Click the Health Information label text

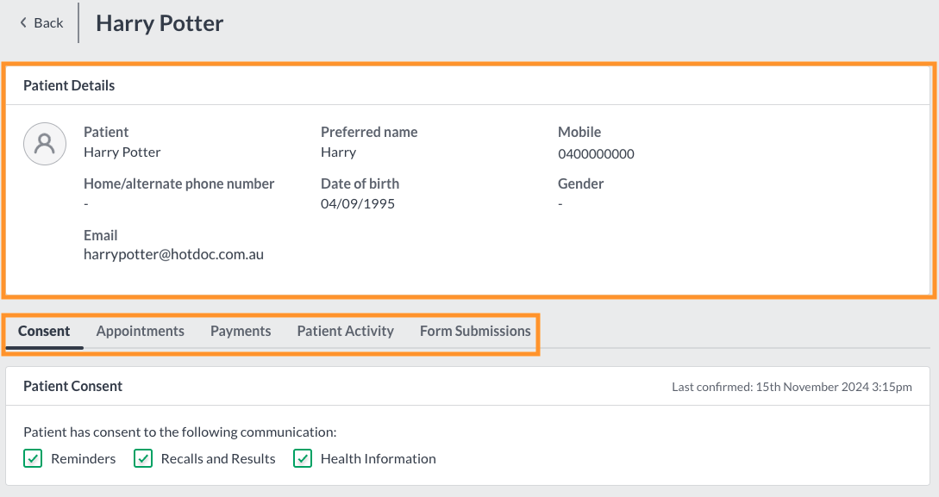point(378,459)
